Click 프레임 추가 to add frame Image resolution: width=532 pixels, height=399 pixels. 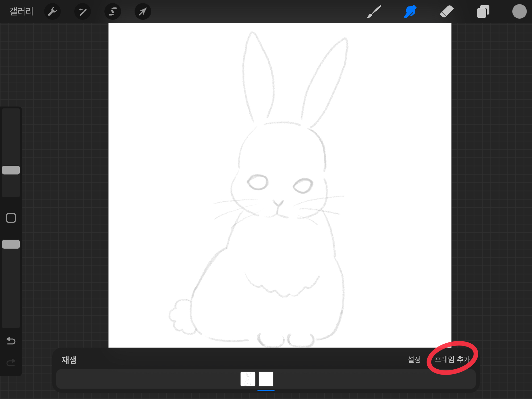pyautogui.click(x=452, y=360)
